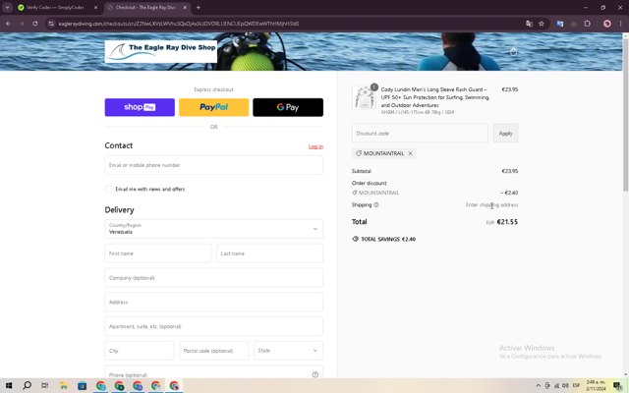Open the shopping cart bag icon
The image size is (629, 393).
[x=513, y=52]
